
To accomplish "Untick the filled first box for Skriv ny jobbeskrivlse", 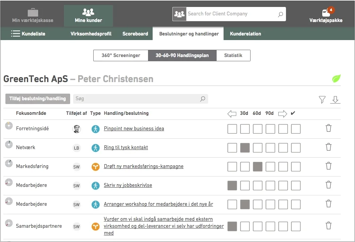I will click(x=232, y=186).
